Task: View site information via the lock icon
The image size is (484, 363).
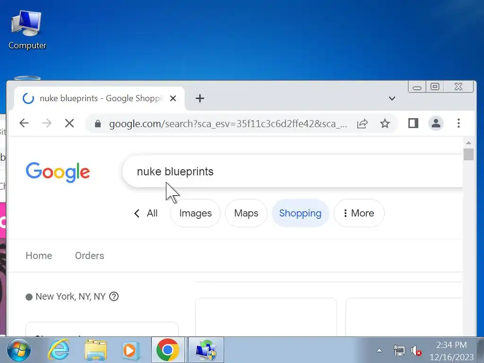Action: coord(98,124)
